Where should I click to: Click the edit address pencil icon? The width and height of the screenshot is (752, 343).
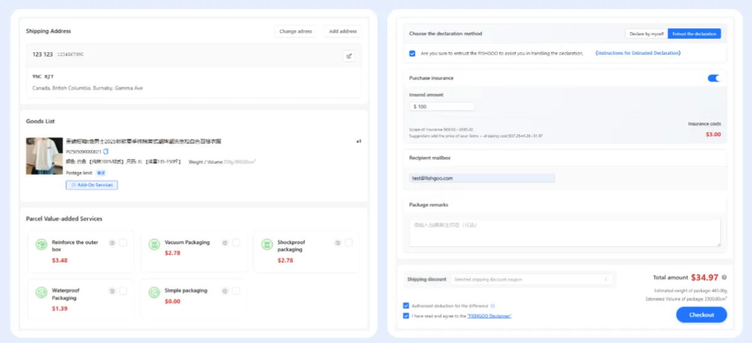pyautogui.click(x=349, y=56)
